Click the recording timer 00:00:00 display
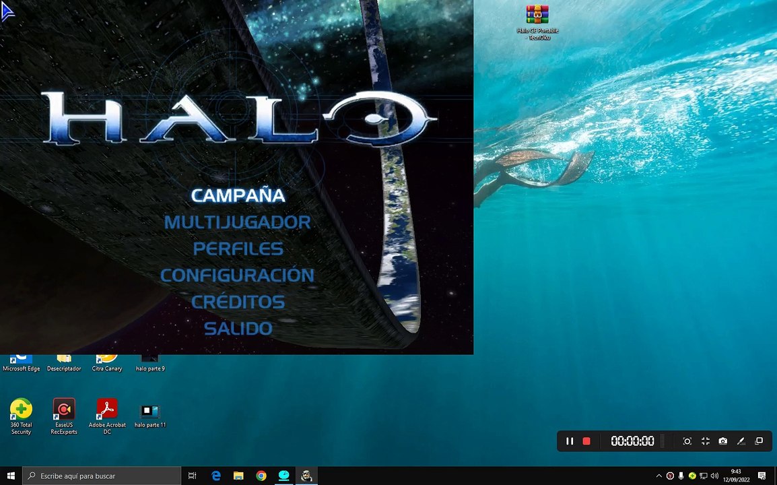This screenshot has width=777, height=485. (632, 441)
